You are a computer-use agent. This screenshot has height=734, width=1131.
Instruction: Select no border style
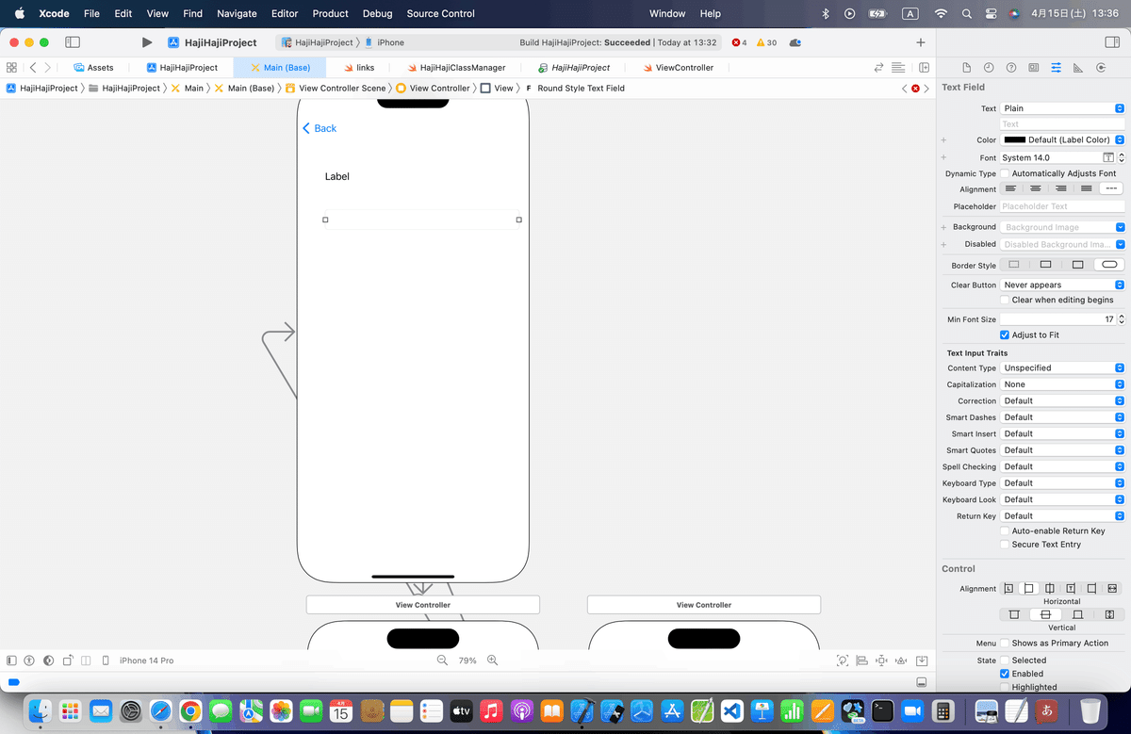coord(1014,265)
